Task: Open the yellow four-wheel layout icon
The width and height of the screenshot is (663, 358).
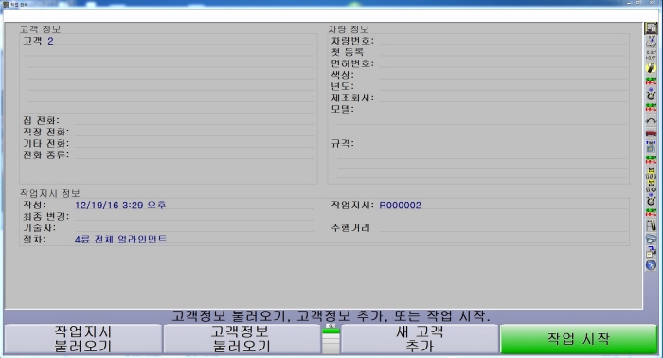Action: (651, 173)
